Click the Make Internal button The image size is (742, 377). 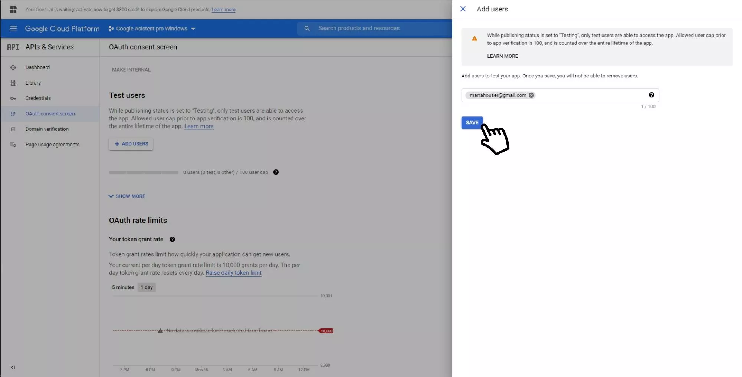click(x=131, y=70)
